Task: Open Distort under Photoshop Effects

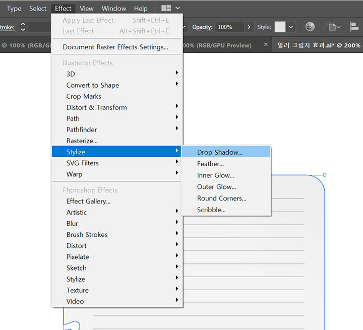Action: pos(117,245)
